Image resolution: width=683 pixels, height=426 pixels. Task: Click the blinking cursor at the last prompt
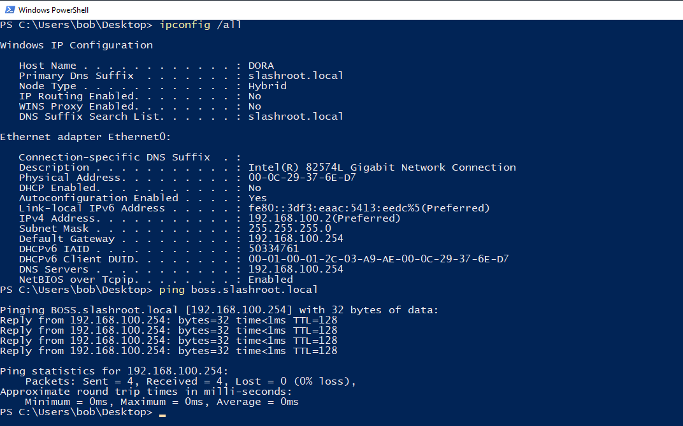point(162,413)
